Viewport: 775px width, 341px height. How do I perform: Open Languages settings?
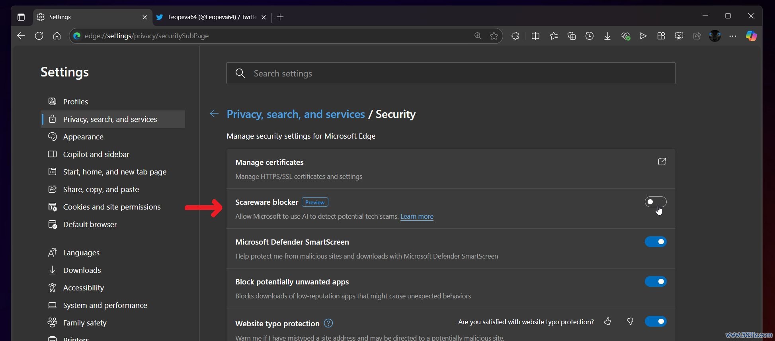coord(113,253)
